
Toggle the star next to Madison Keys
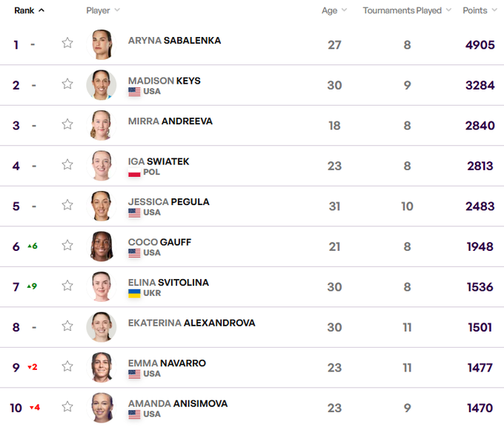pos(67,84)
